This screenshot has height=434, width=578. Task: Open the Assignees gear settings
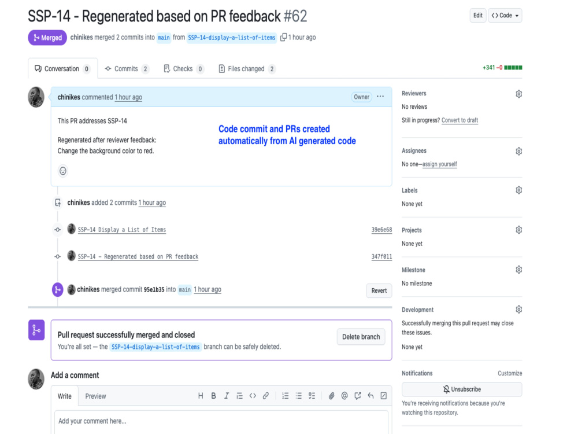pyautogui.click(x=518, y=151)
